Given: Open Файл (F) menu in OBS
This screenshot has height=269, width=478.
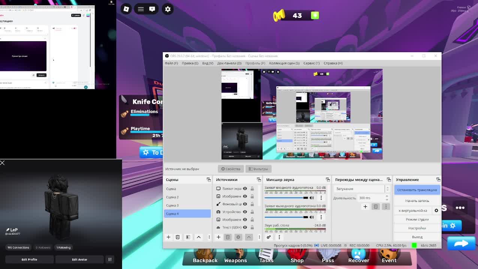Looking at the screenshot, I should (x=171, y=63).
